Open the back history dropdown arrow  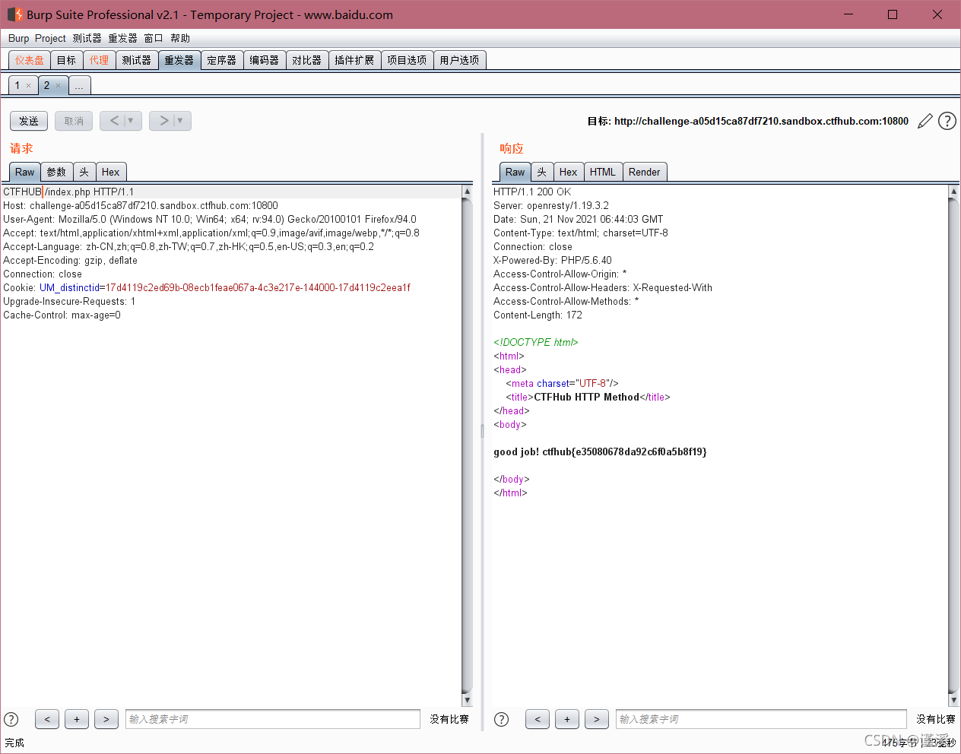tap(131, 121)
